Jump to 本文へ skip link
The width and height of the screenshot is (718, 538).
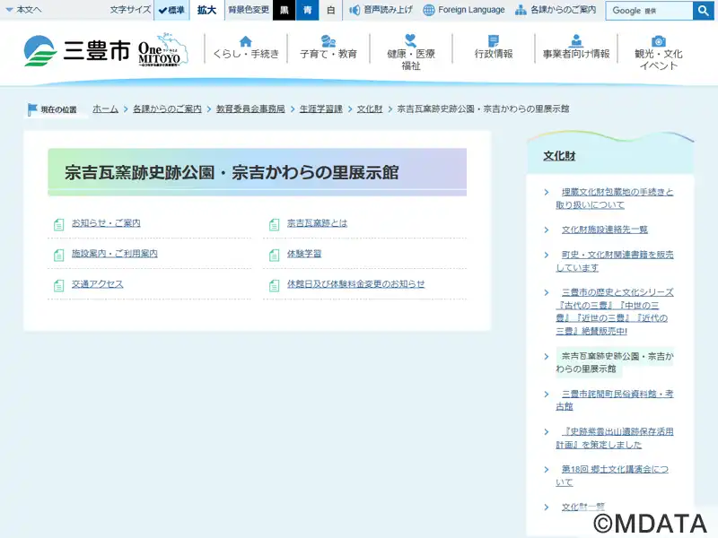pyautogui.click(x=23, y=10)
